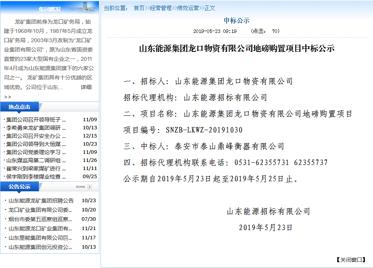Viewport: 373px width, 268px height.
Task: Click date 11/09 beside 集团公司召开领导班子
Action: click(90, 120)
